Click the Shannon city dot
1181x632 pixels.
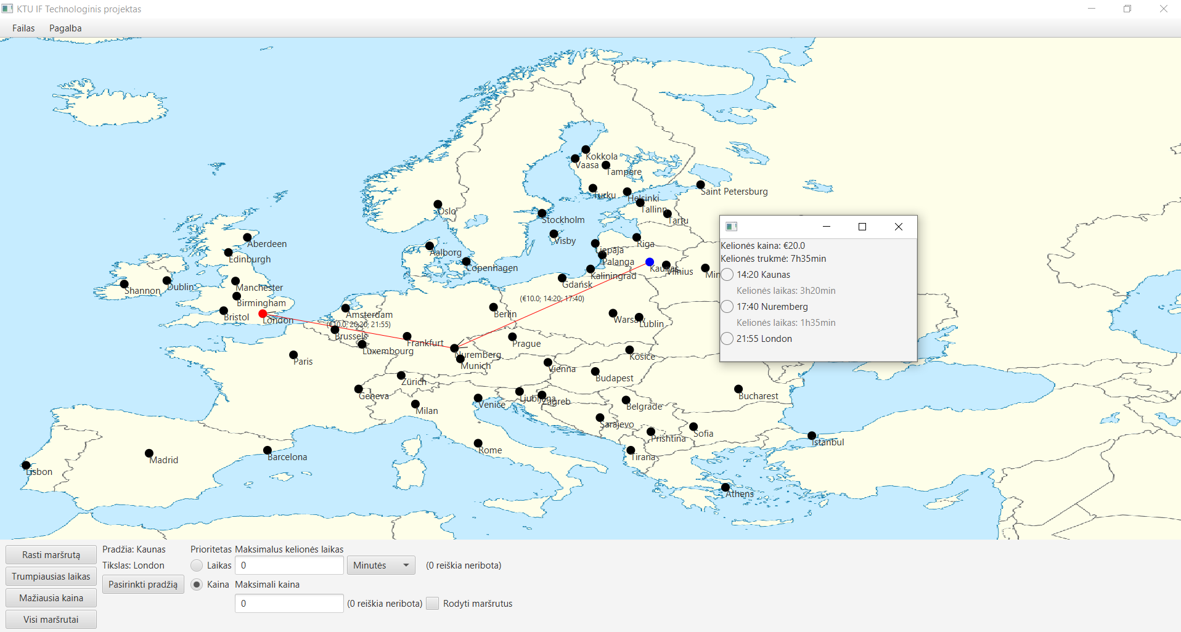tap(125, 284)
